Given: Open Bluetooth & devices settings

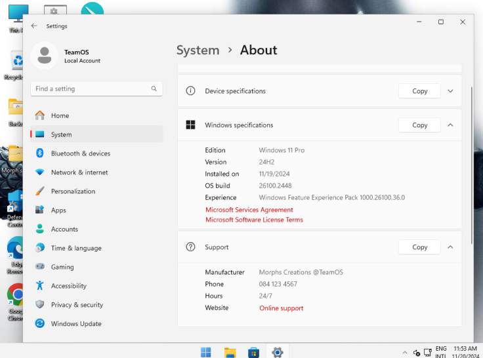Looking at the screenshot, I should click(x=96, y=153).
